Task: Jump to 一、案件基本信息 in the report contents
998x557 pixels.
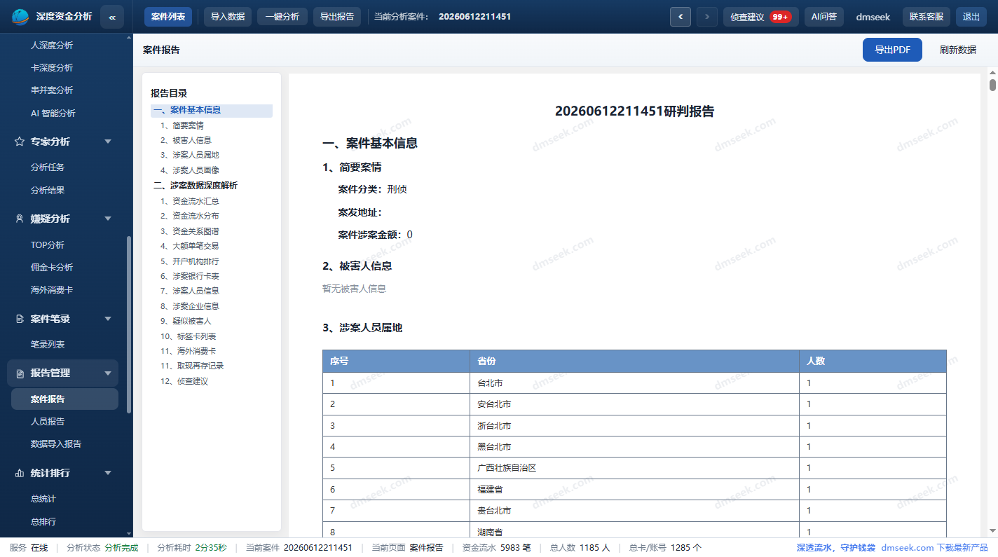Action: [x=212, y=110]
